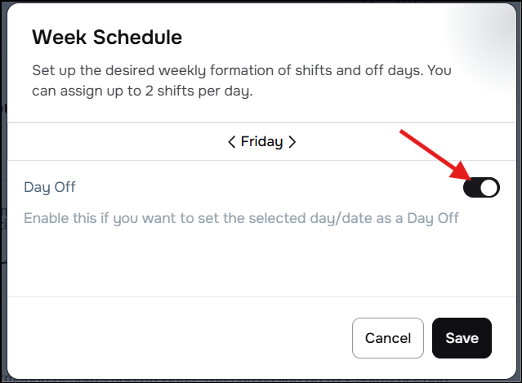
Task: Select the Friday day label
Action: [261, 142]
